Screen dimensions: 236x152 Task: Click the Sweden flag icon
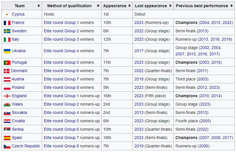(x=7, y=31)
